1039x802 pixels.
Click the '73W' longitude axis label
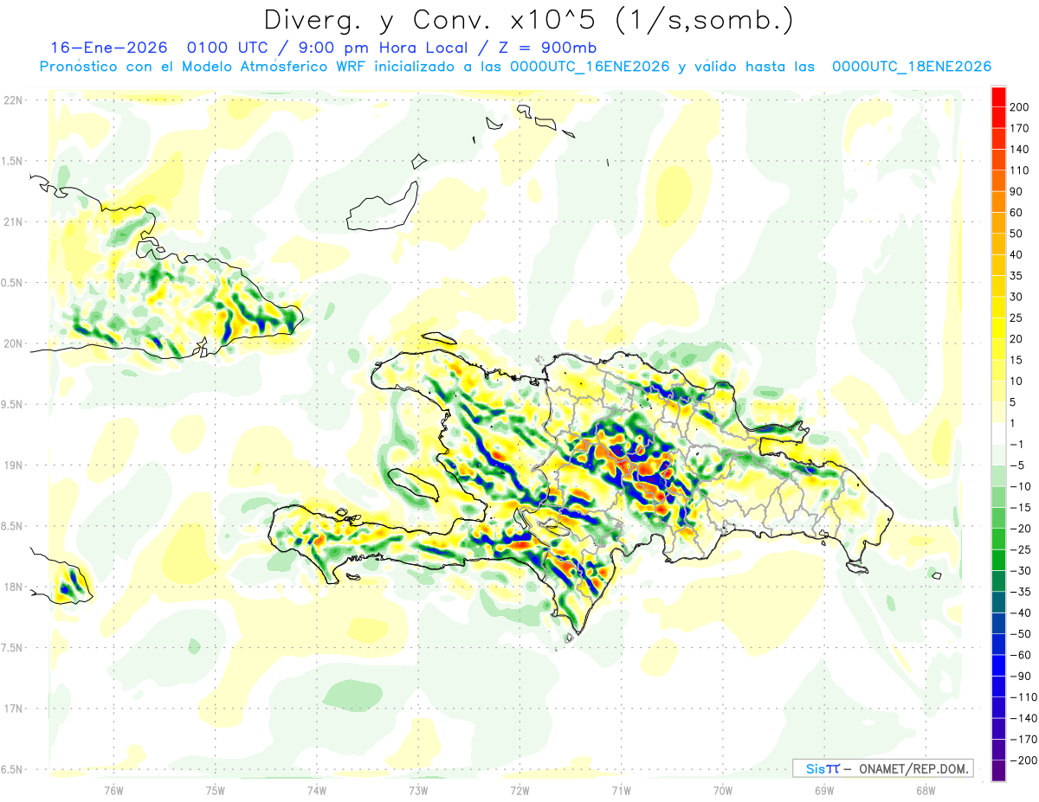pyautogui.click(x=418, y=790)
